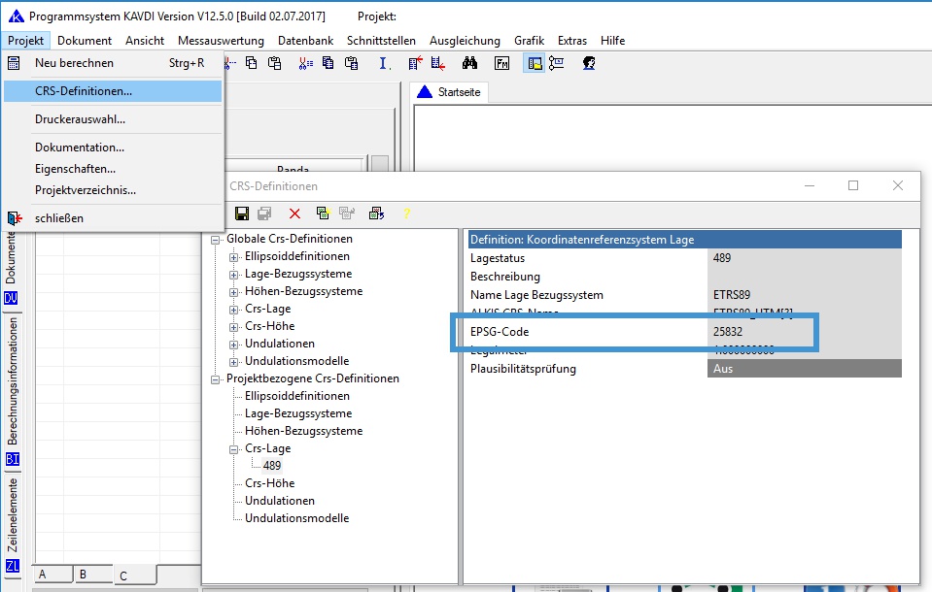The image size is (932, 592).
Task: Open the Ausgleichung menu
Action: (465, 41)
